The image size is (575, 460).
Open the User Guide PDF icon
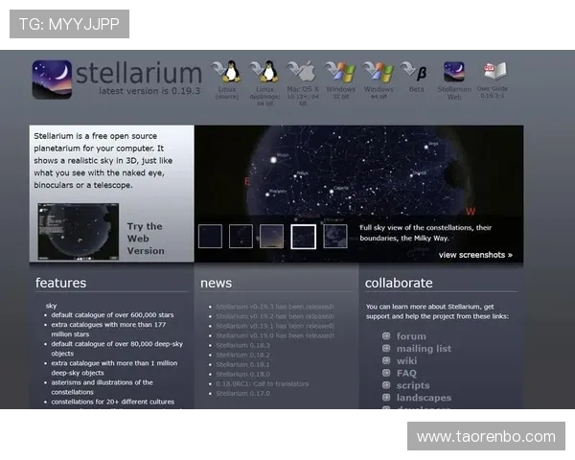click(494, 72)
